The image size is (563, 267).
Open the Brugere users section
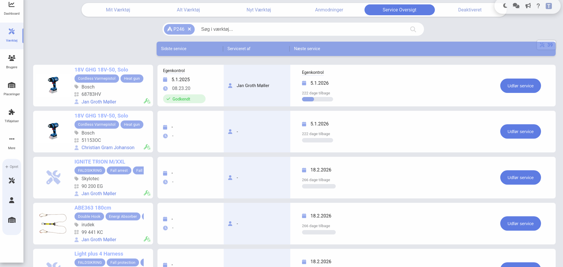tap(12, 62)
